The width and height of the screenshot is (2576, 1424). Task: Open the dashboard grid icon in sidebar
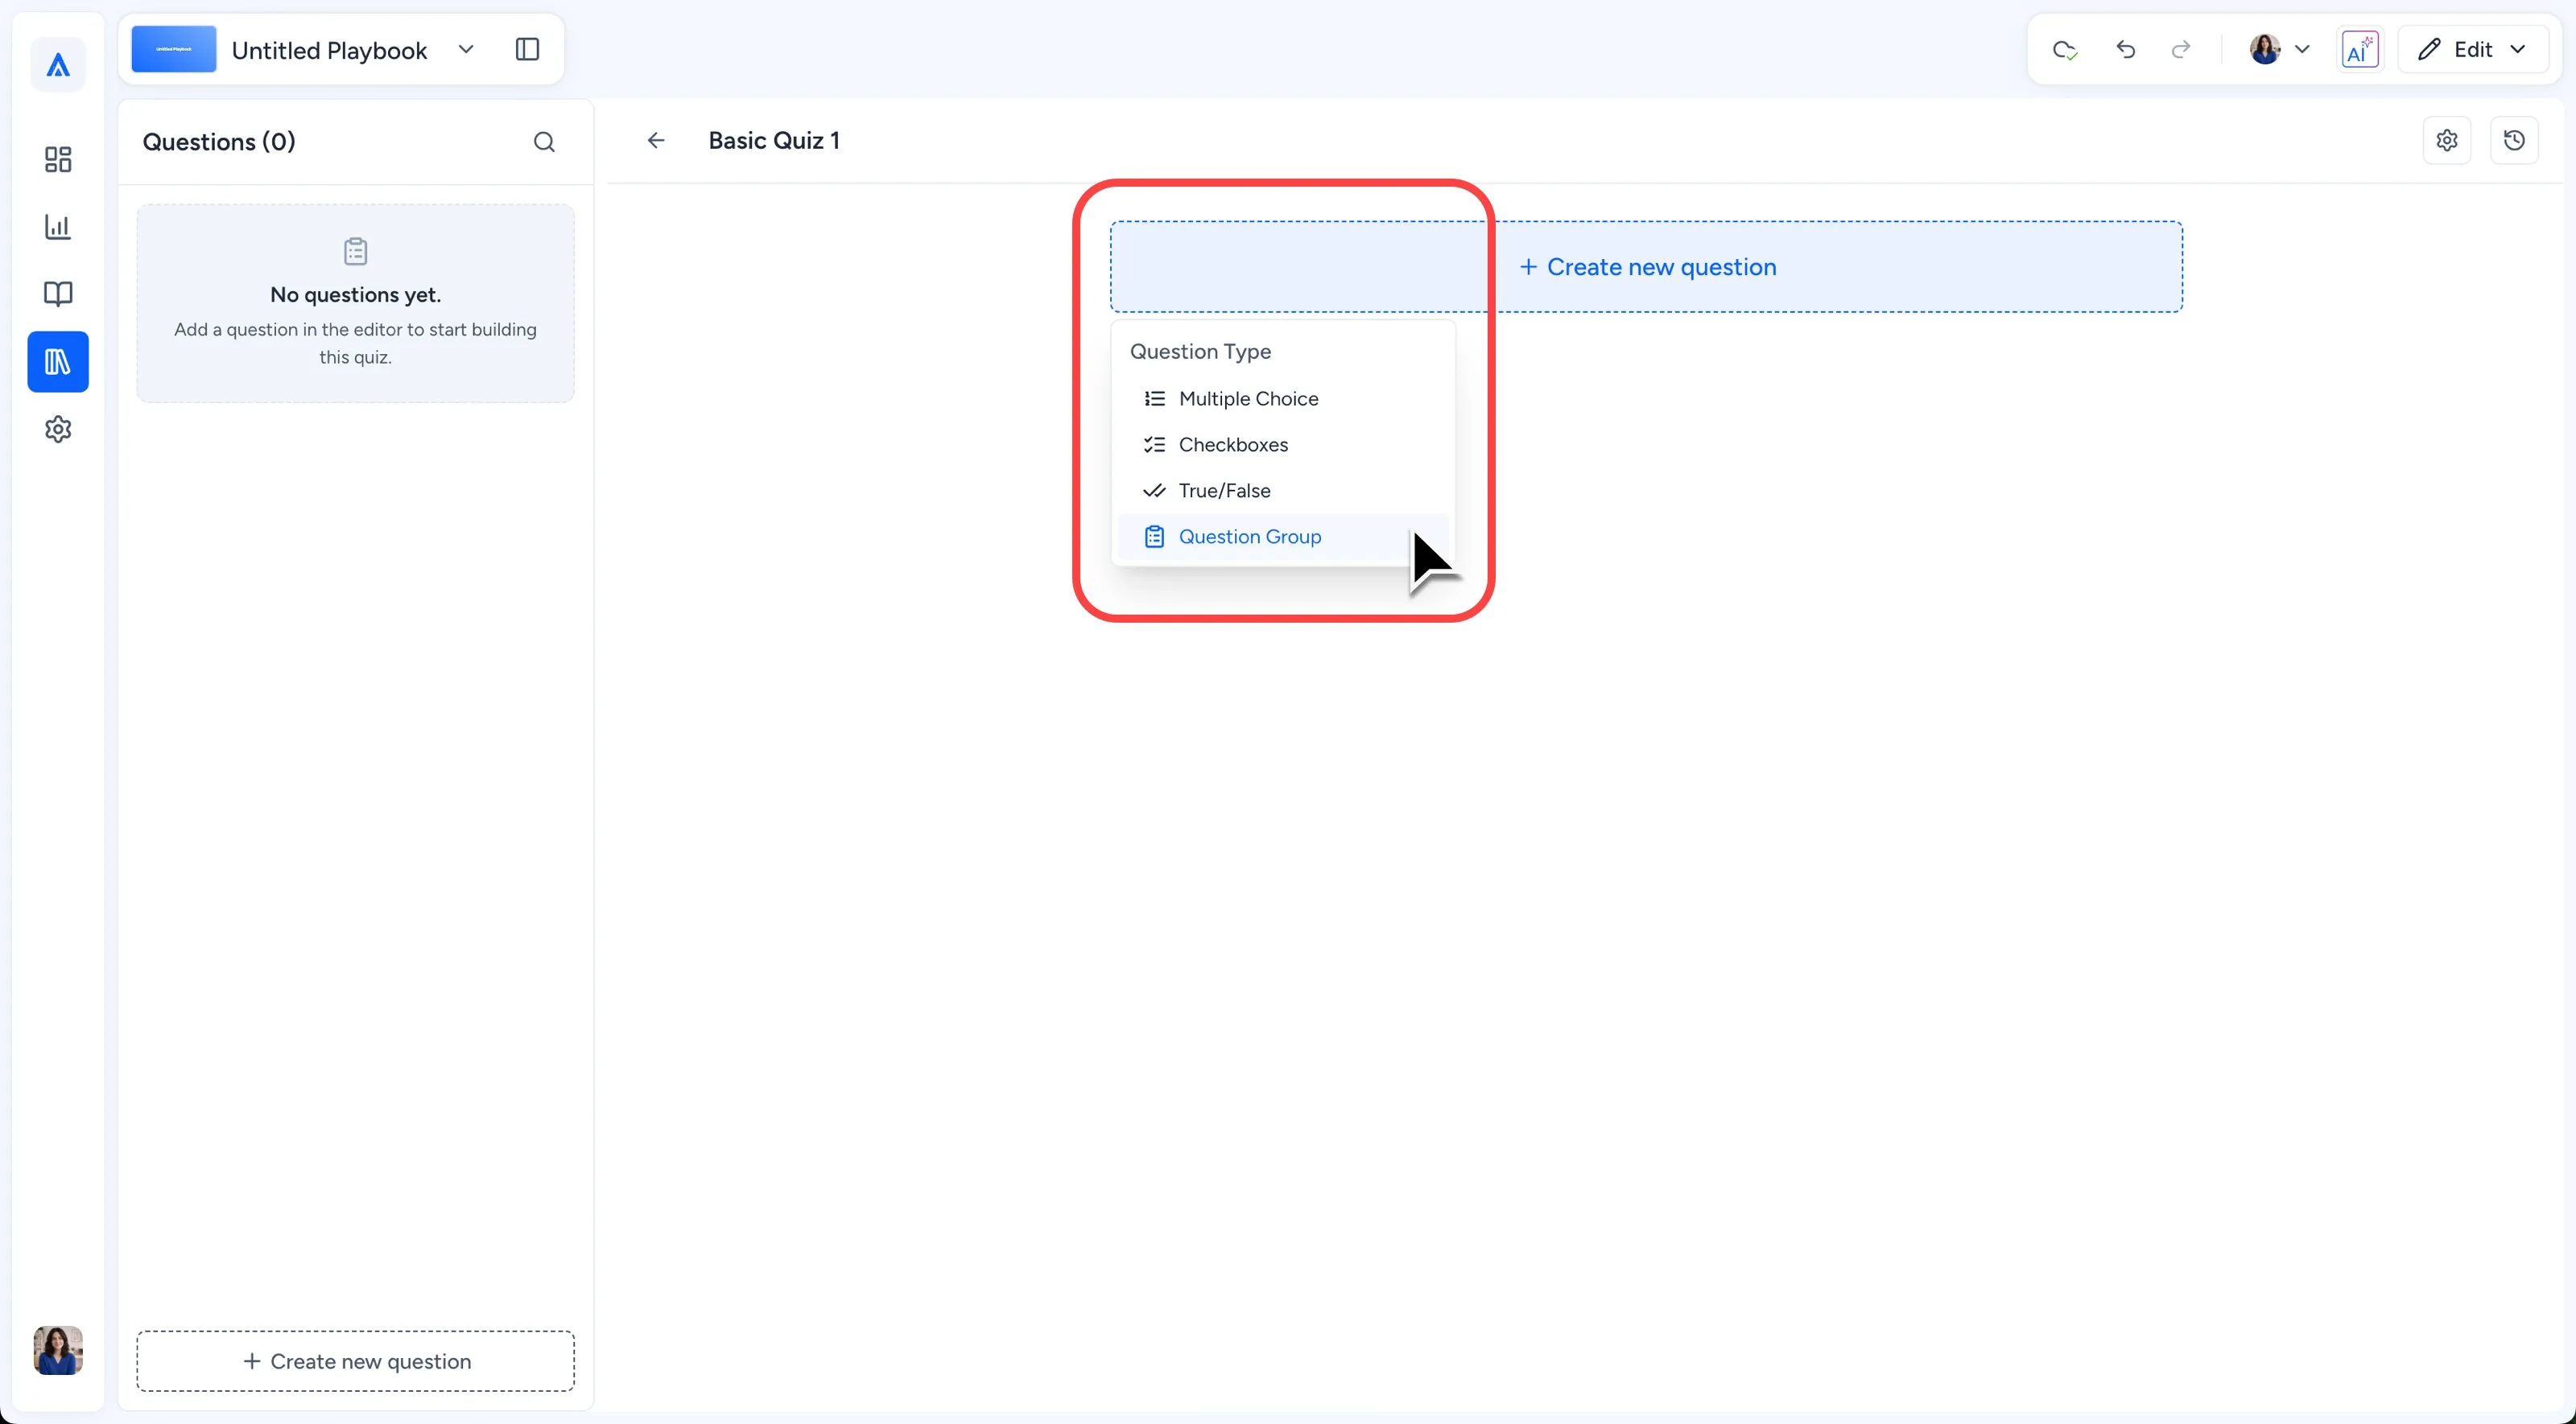58,158
